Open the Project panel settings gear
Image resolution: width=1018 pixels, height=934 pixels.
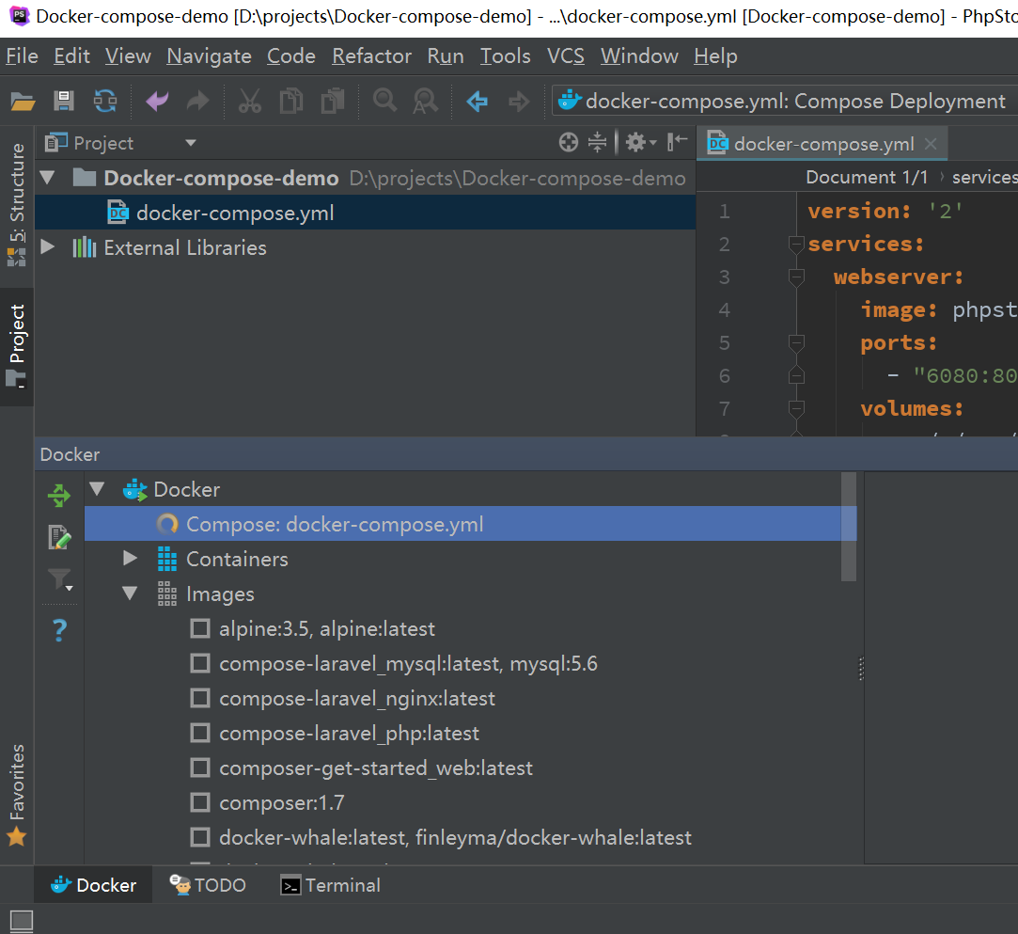(x=636, y=142)
